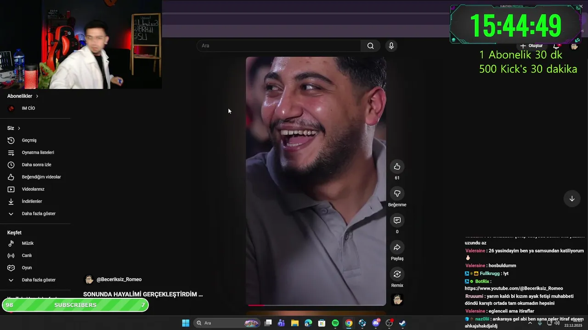Click the Windows taskbar search box

click(227, 323)
